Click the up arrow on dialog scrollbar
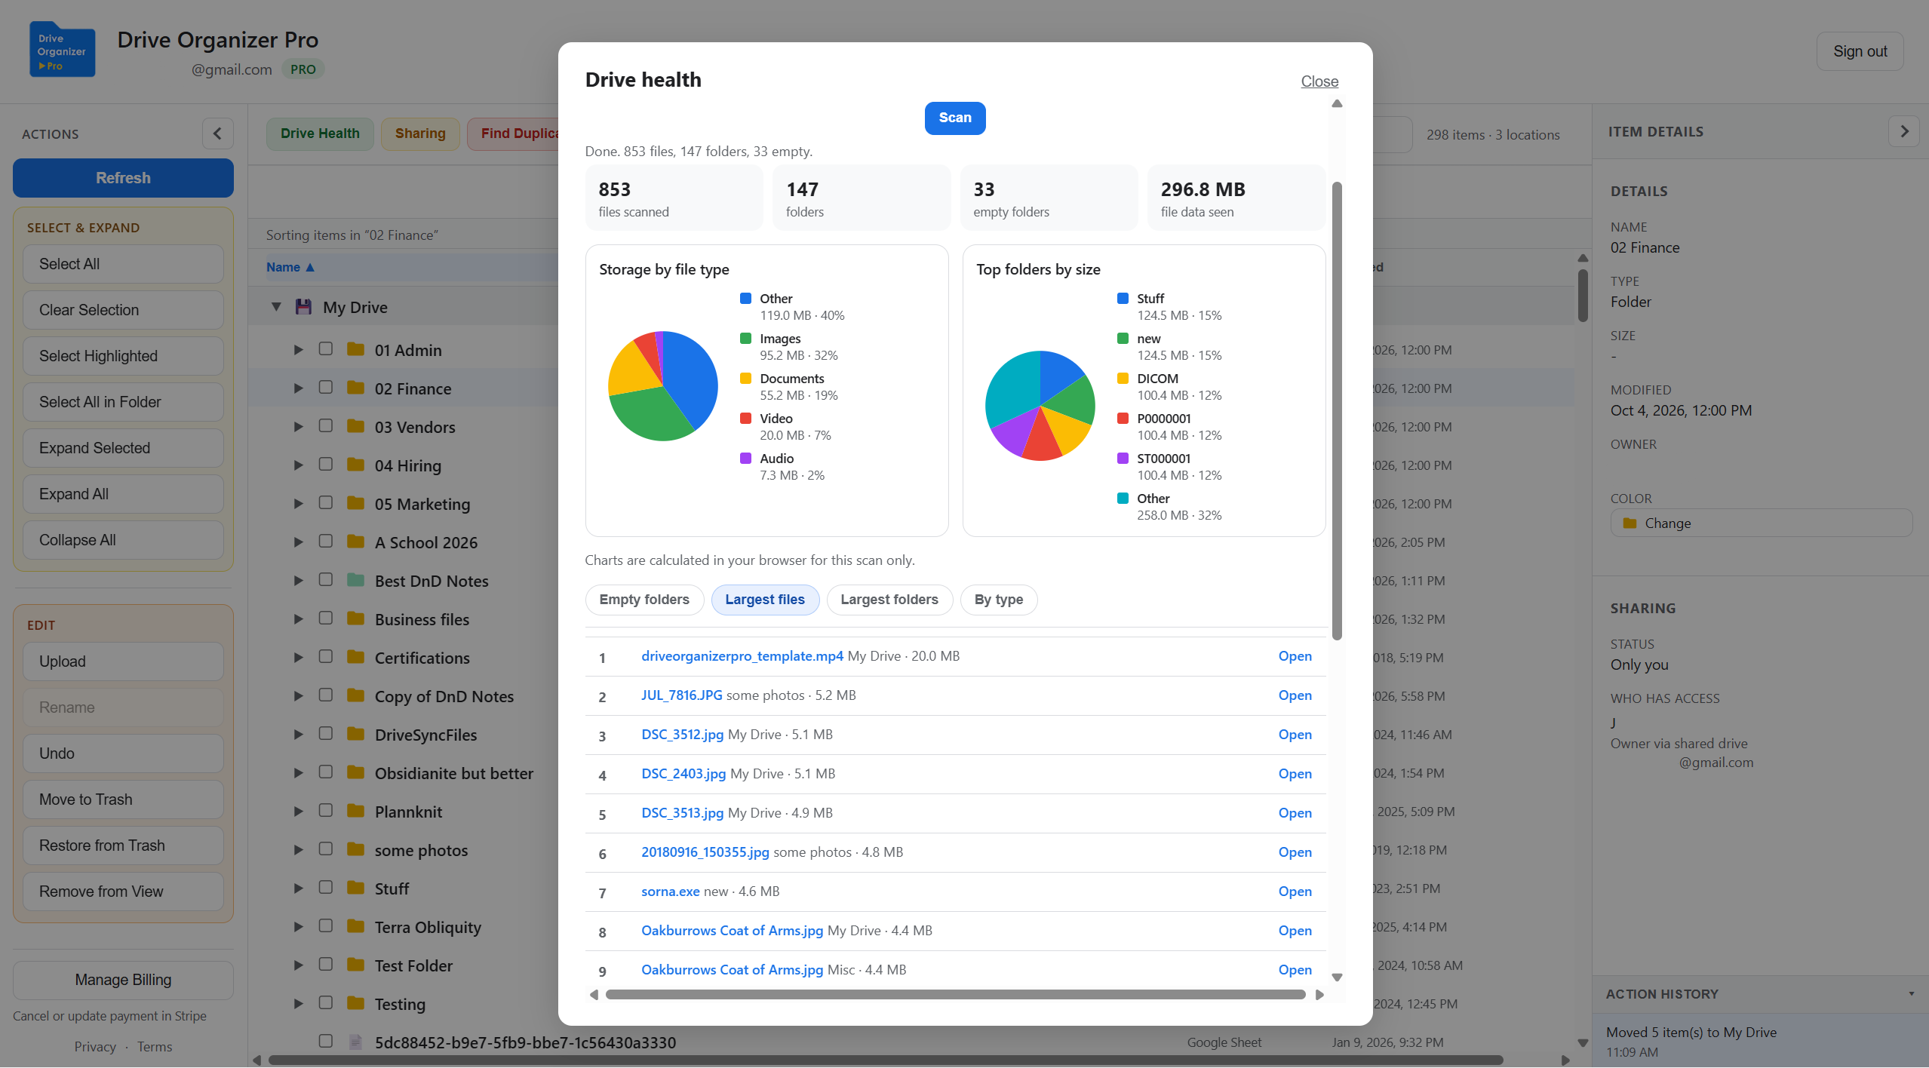The width and height of the screenshot is (1929, 1068). point(1337,103)
